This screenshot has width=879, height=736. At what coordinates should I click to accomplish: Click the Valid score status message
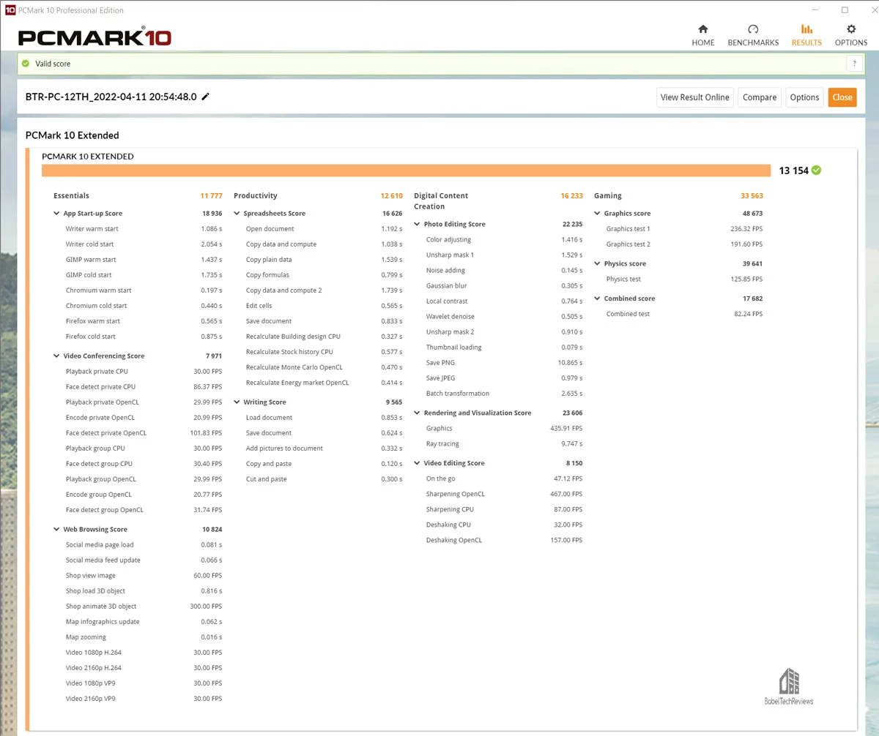point(53,64)
